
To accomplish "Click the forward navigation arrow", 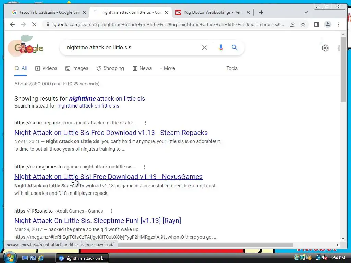I will coord(23,24).
